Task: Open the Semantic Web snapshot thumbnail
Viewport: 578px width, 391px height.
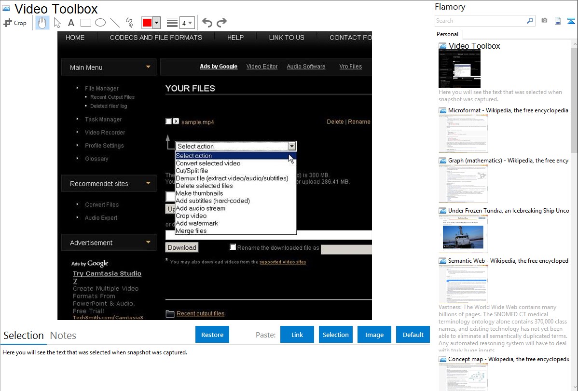Action: pyautogui.click(x=463, y=284)
